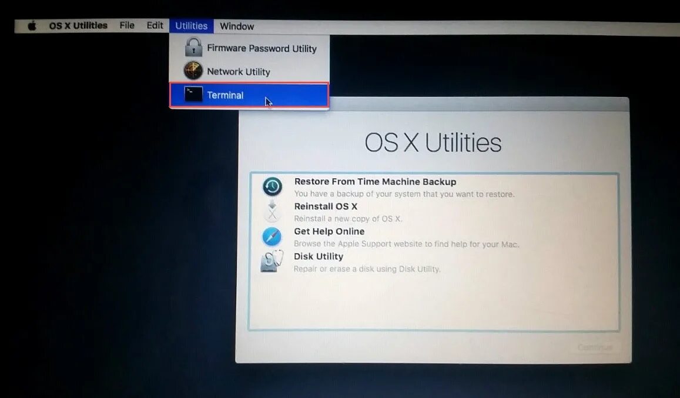
Task: Click the Safari compass icon
Action: click(x=272, y=236)
